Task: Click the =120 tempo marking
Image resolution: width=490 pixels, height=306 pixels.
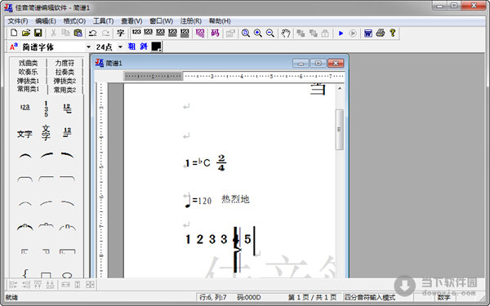Action: click(202, 201)
